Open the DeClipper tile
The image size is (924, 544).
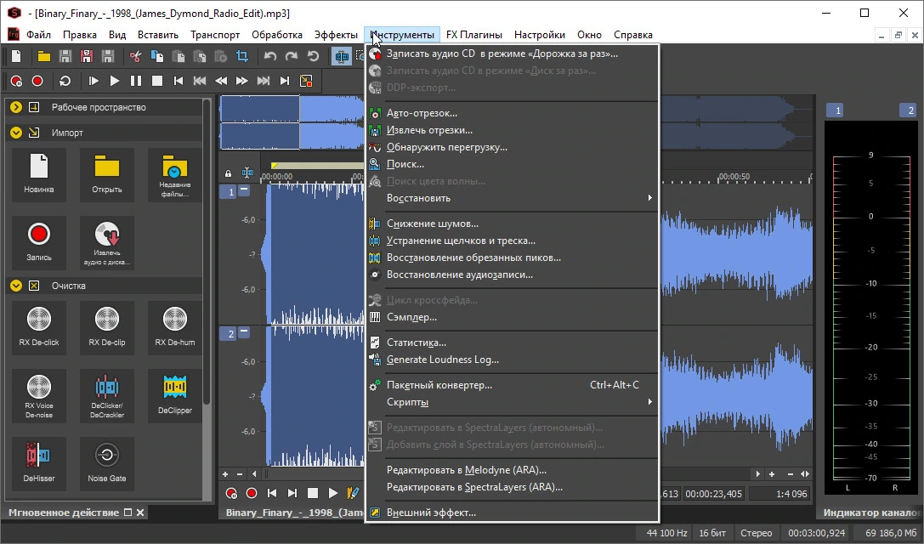coord(174,396)
